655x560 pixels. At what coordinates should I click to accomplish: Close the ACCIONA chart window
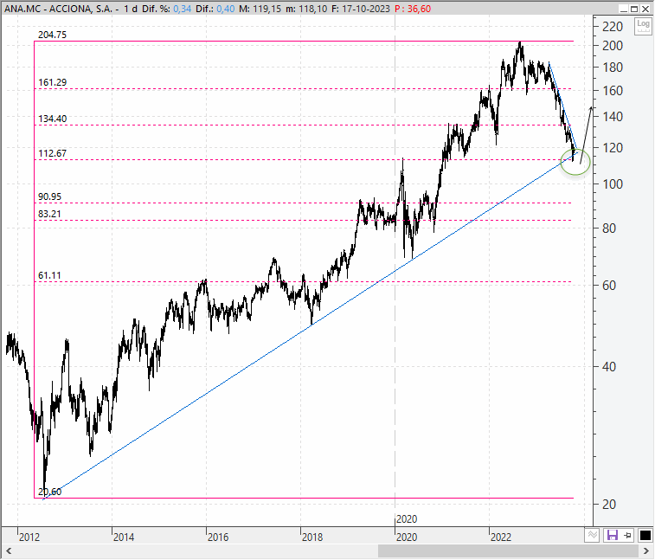click(645, 9)
